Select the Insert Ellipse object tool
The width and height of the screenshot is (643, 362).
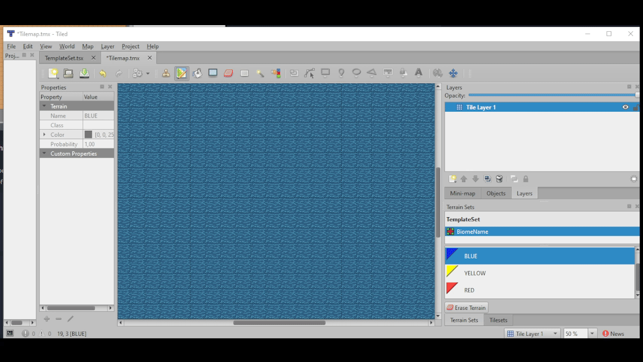356,73
